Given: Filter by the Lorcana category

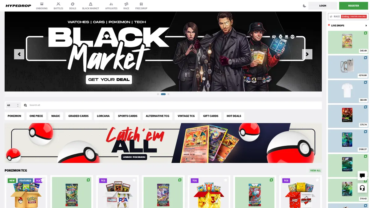Looking at the screenshot, I should 103,116.
